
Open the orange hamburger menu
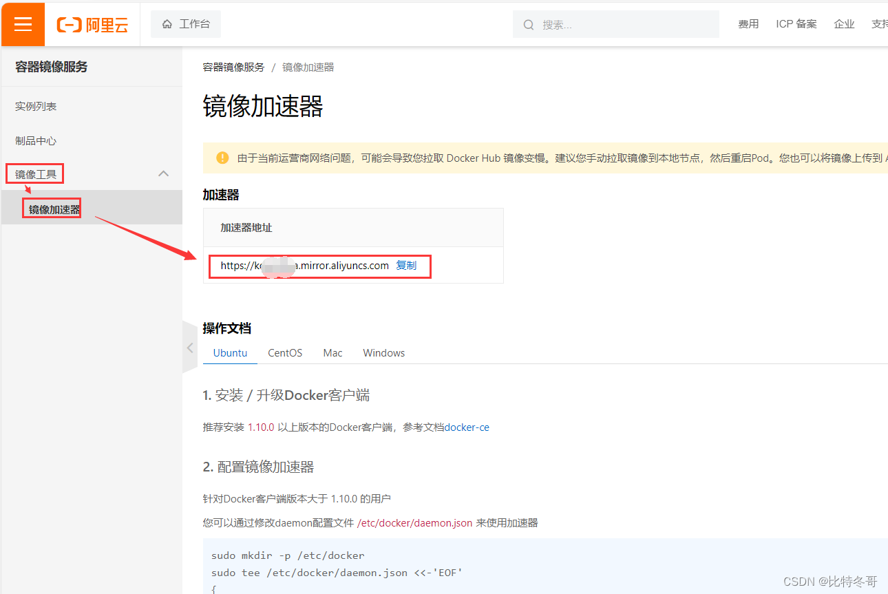23,24
